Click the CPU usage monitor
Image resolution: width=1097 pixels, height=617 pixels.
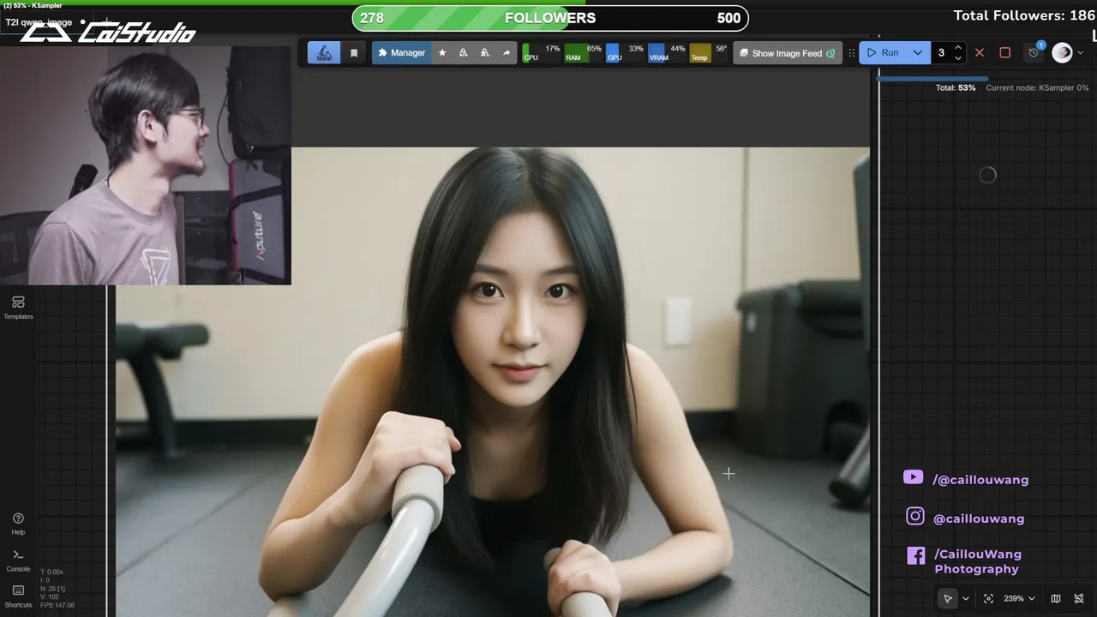pos(541,53)
